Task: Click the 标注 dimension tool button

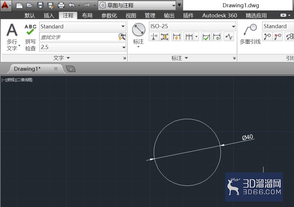Action: (138, 35)
